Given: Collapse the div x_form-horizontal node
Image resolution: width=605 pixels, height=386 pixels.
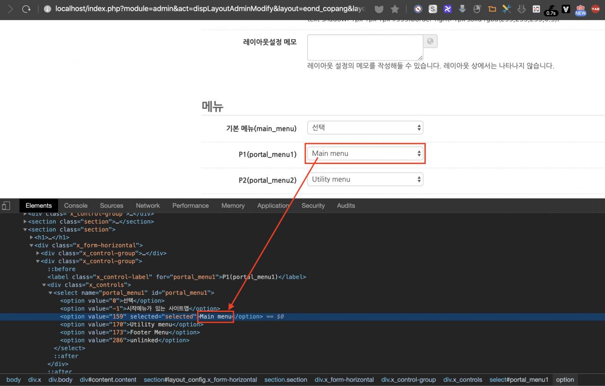Looking at the screenshot, I should click(31, 245).
